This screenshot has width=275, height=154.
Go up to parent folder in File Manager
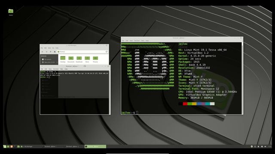(x=51, y=52)
